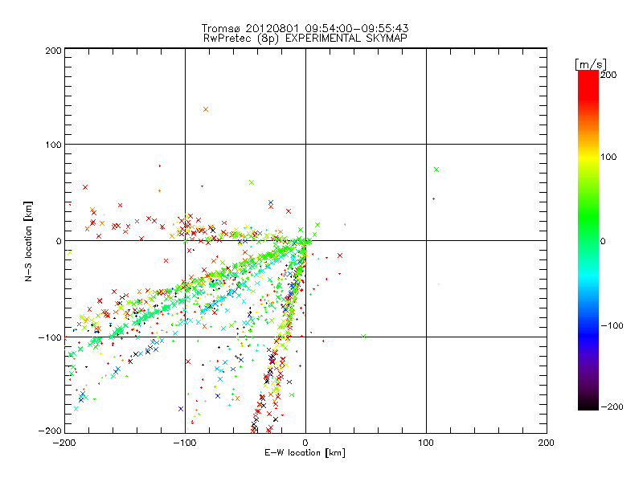The image size is (643, 482).
Task: Select the '200' tick label on the color bar
Action: click(x=608, y=75)
